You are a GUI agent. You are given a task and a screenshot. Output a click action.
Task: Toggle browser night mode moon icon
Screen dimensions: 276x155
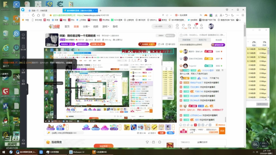pyautogui.click(x=232, y=15)
